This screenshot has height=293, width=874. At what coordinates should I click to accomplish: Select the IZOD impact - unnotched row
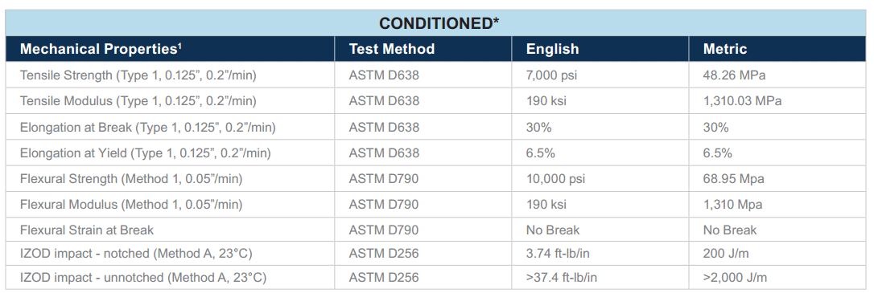point(435,277)
